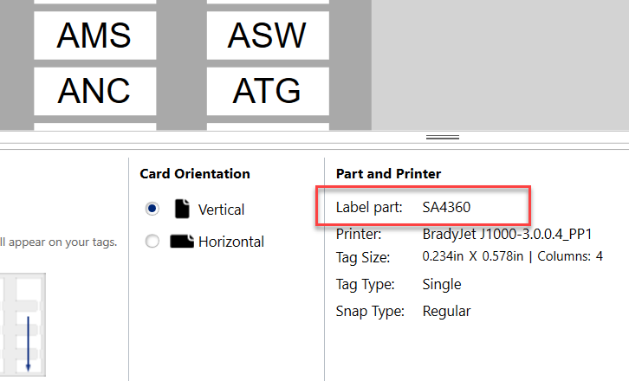Select the ANC tag in the preview
Screen dimensions: 629x381
94,89
